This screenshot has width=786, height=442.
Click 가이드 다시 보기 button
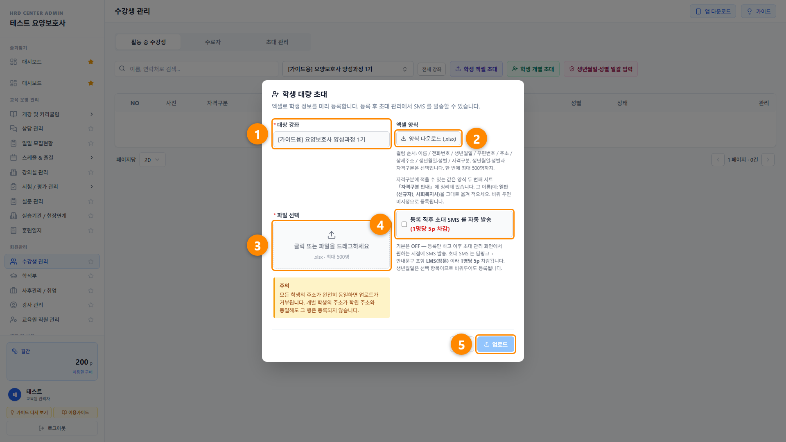click(x=29, y=413)
